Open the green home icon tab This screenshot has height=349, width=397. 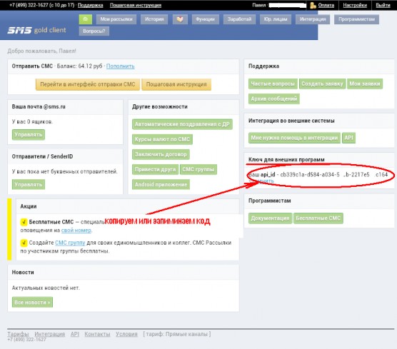[x=85, y=19]
